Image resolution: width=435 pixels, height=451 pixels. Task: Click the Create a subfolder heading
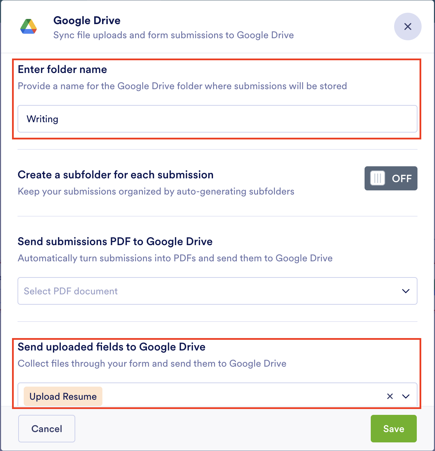click(x=115, y=175)
